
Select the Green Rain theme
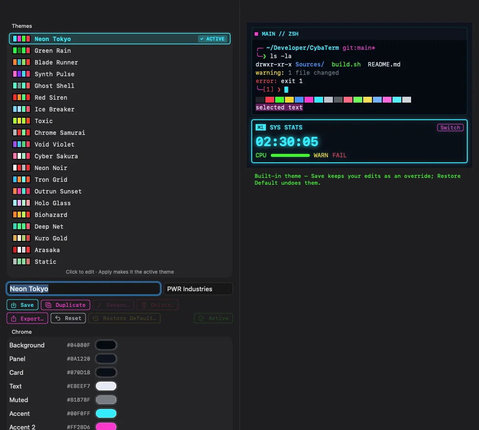coord(119,51)
